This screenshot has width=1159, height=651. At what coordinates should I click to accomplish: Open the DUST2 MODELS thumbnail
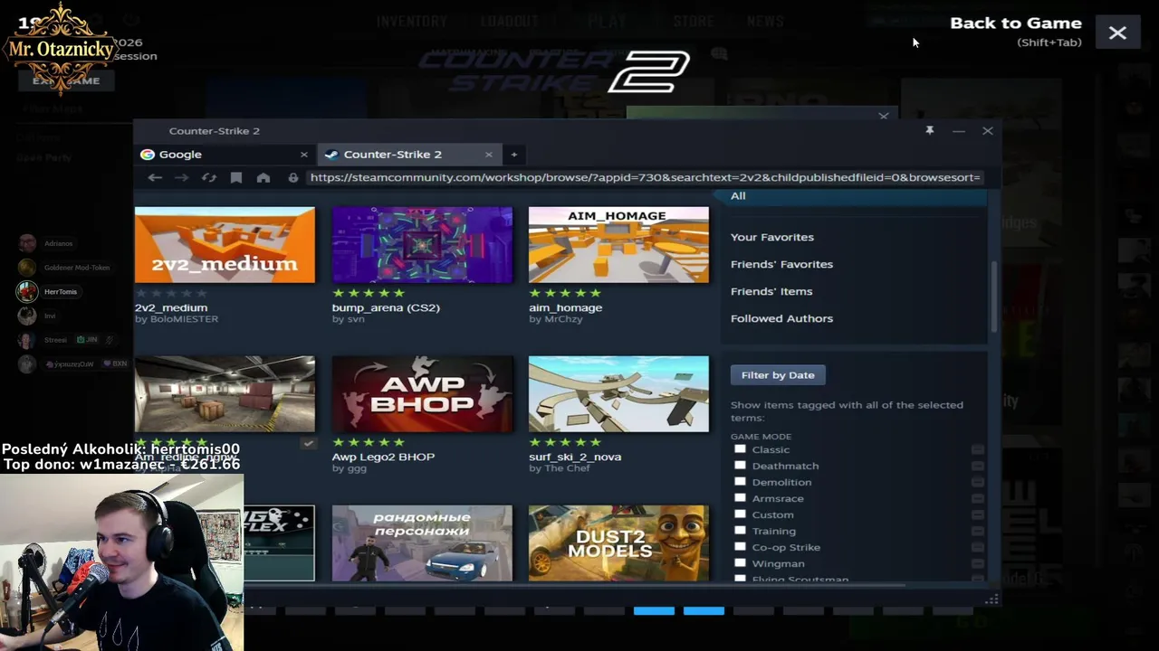tap(618, 543)
